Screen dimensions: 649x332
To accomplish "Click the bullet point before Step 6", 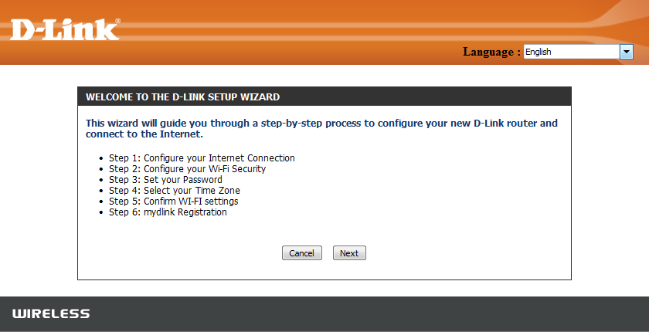I will point(102,212).
